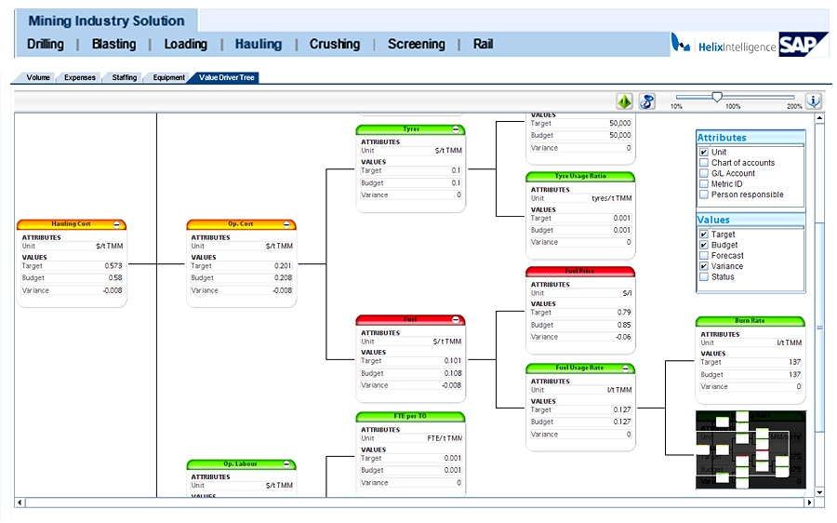837x523 pixels.
Task: Click the Burn Rate node header
Action: pyautogui.click(x=750, y=321)
